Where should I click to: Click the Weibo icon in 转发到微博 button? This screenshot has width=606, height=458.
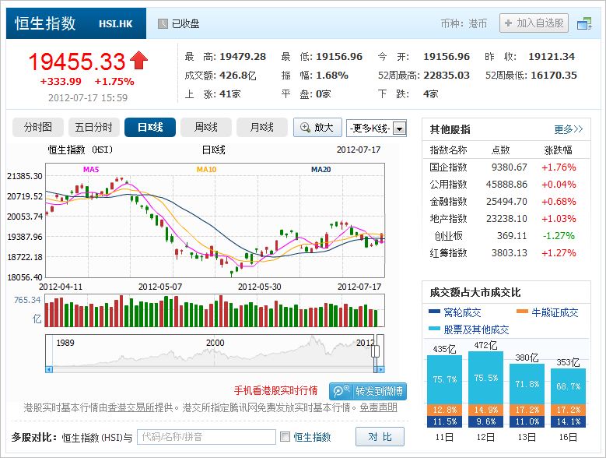tap(340, 391)
